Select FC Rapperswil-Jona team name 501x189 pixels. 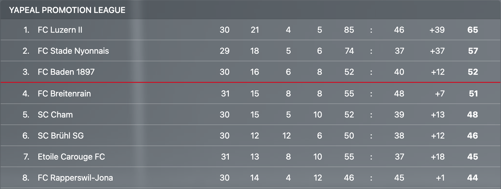point(75,178)
